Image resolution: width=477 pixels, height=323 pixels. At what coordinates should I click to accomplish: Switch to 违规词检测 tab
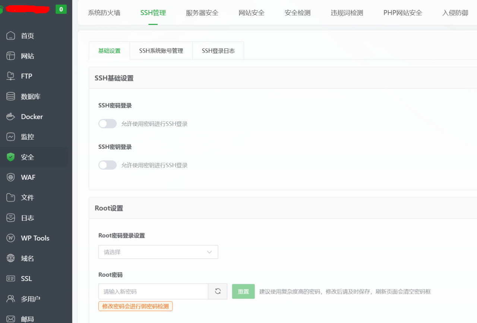347,13
